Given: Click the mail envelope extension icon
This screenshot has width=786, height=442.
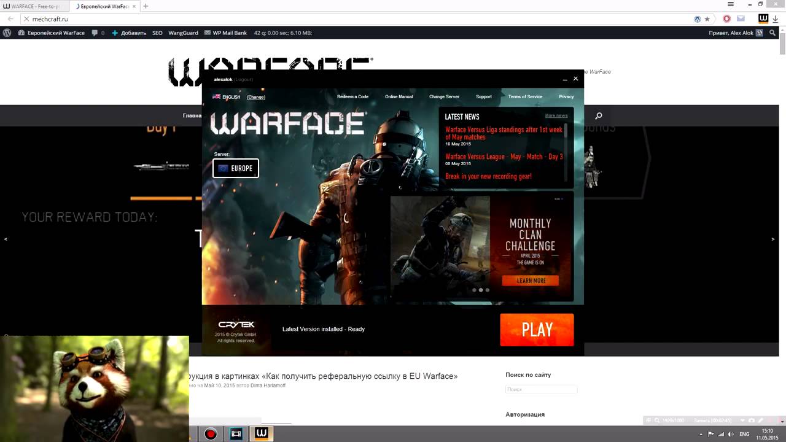Looking at the screenshot, I should [x=741, y=19].
